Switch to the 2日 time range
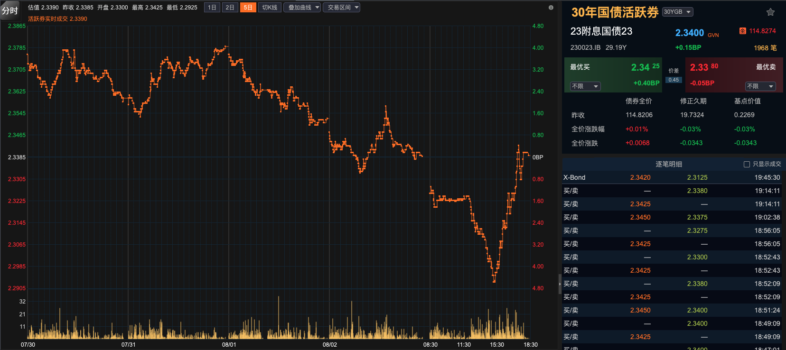The width and height of the screenshot is (786, 350). [x=230, y=8]
